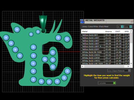Click the table's scroll up arrow
134x100 pixels.
click(131, 31)
